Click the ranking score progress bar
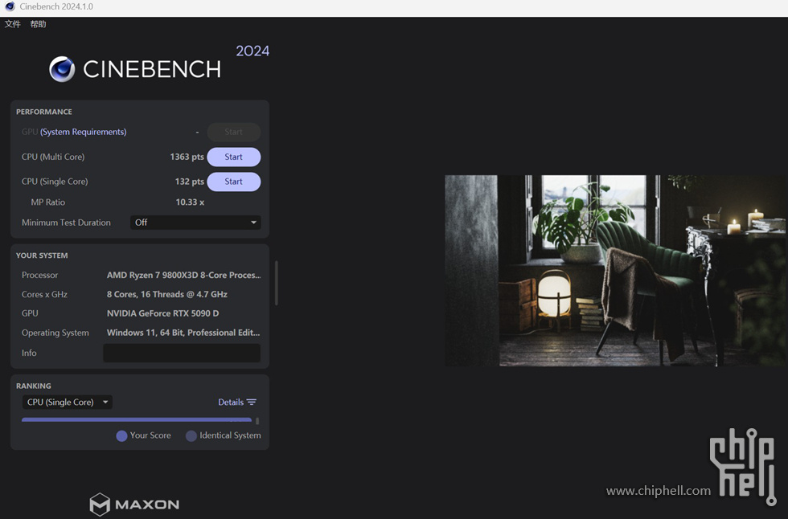Image resolution: width=788 pixels, height=519 pixels. (x=137, y=419)
